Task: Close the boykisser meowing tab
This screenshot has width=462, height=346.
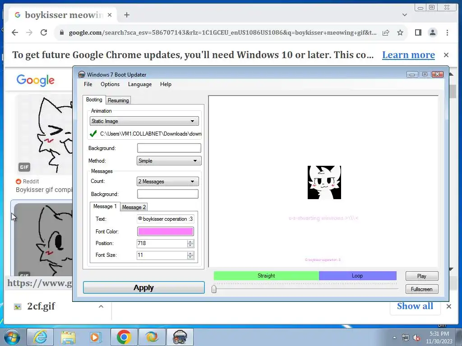Action: 110,15
